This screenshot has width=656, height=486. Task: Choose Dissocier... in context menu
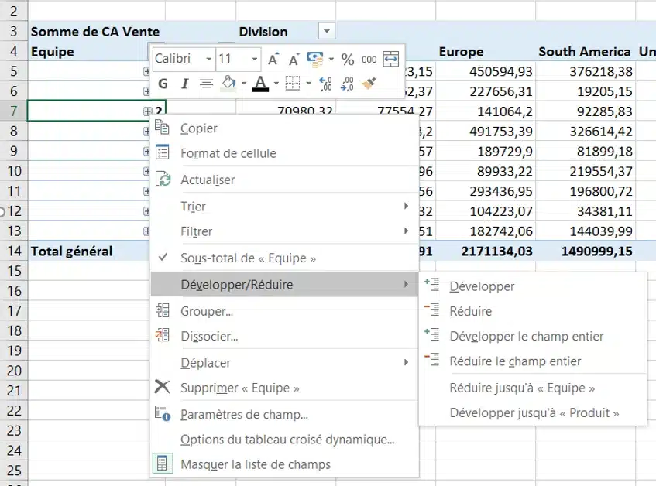pyautogui.click(x=284, y=337)
